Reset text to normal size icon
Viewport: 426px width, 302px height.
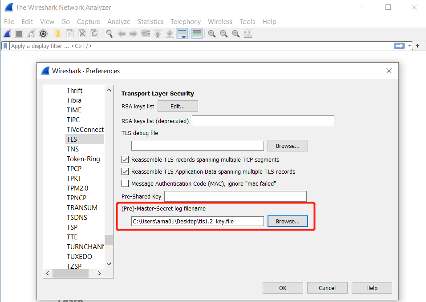[236, 34]
